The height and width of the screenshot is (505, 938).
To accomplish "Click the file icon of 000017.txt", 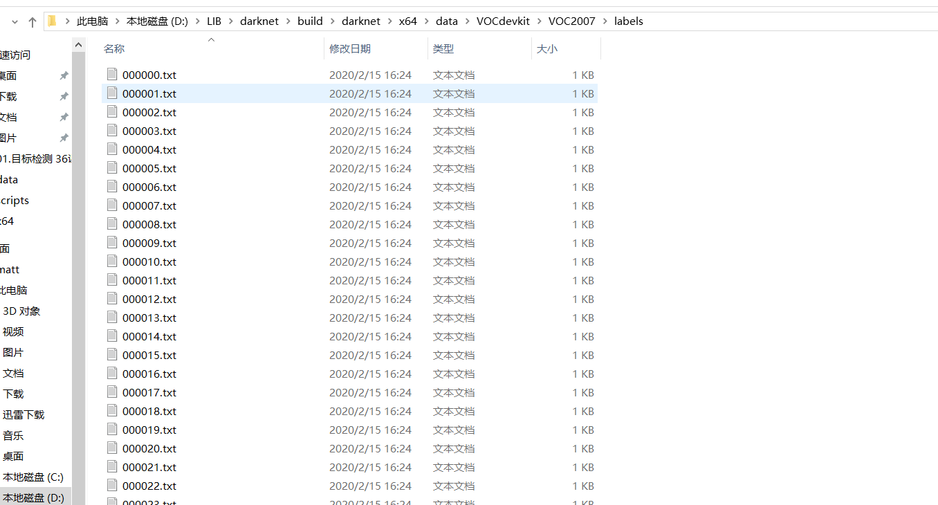I will 112,392.
